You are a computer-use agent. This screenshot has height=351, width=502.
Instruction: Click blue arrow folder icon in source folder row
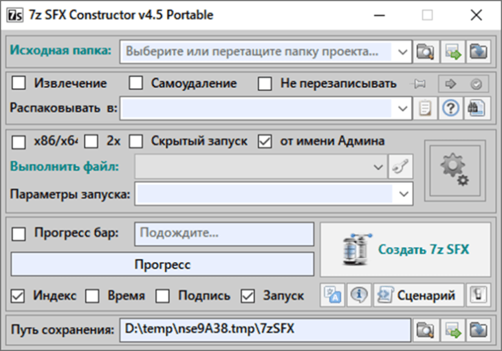pyautogui.click(x=479, y=52)
